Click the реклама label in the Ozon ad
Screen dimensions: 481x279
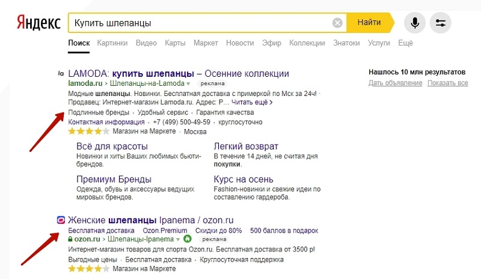click(x=215, y=239)
